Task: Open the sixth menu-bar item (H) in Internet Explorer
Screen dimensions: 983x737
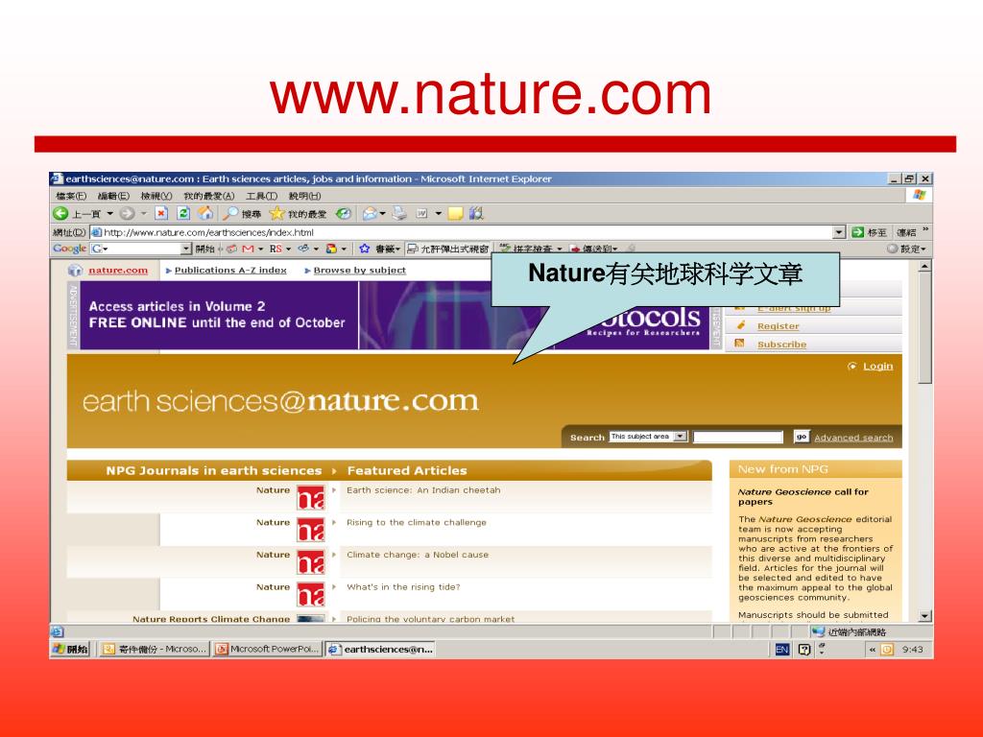Action: (304, 196)
